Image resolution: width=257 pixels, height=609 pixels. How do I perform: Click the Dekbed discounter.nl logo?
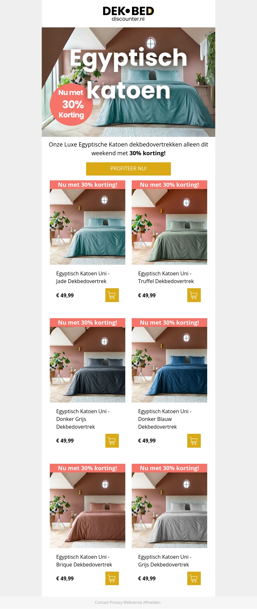click(128, 14)
